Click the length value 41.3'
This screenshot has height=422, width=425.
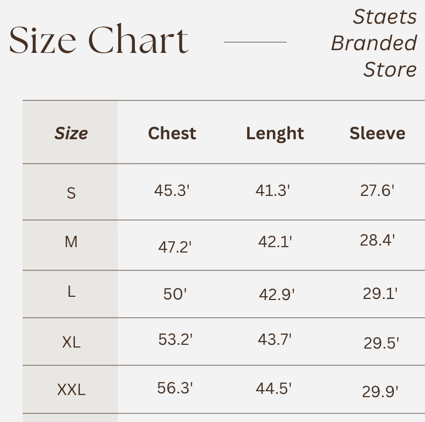click(x=273, y=190)
